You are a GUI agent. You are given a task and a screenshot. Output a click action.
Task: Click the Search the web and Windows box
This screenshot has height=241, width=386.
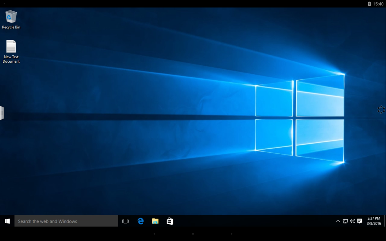[66, 221]
